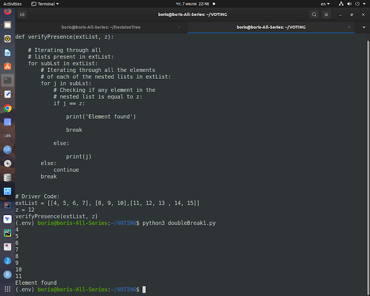Image resolution: width=370 pixels, height=296 pixels.
Task: Open the VM app icon in dock
Action: (8, 136)
